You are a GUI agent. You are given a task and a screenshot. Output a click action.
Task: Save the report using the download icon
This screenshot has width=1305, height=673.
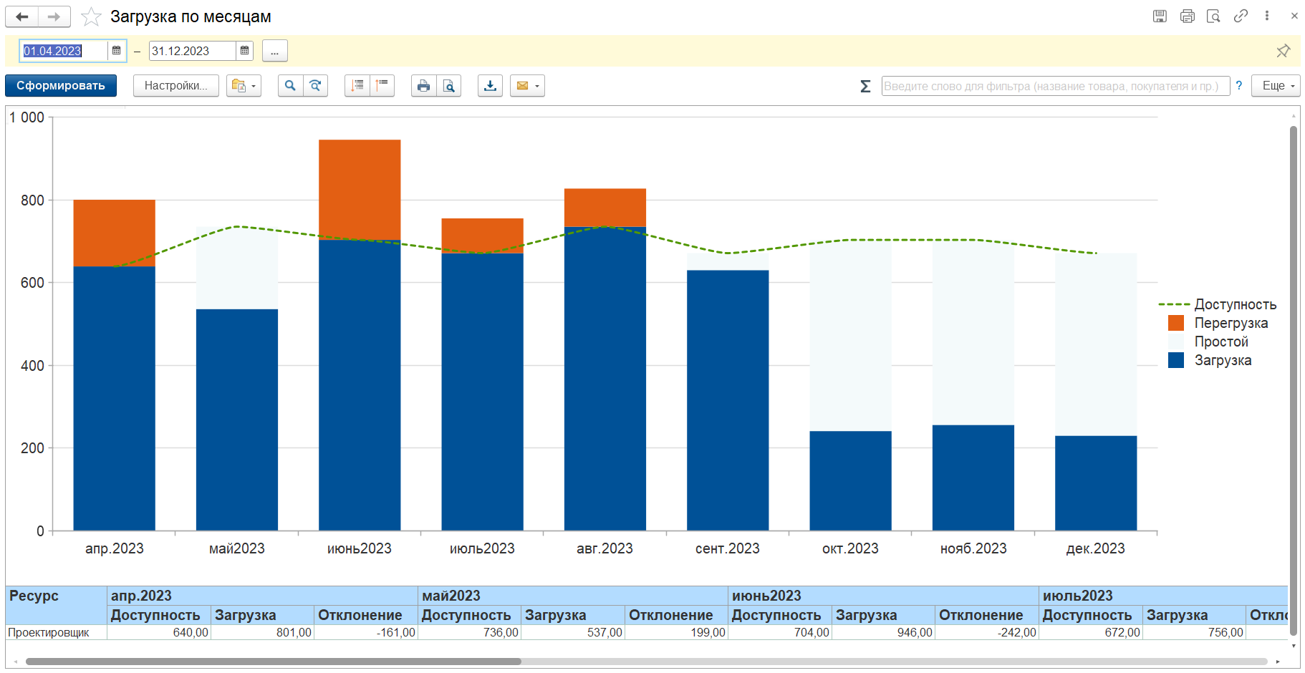490,86
